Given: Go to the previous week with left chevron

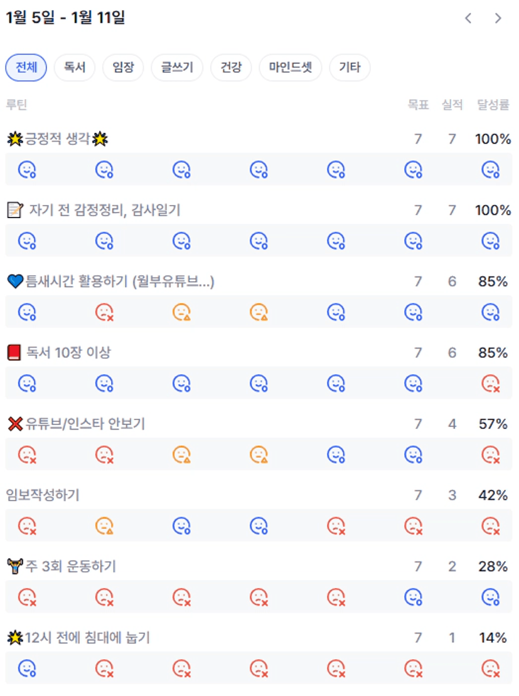Looking at the screenshot, I should click(x=468, y=18).
